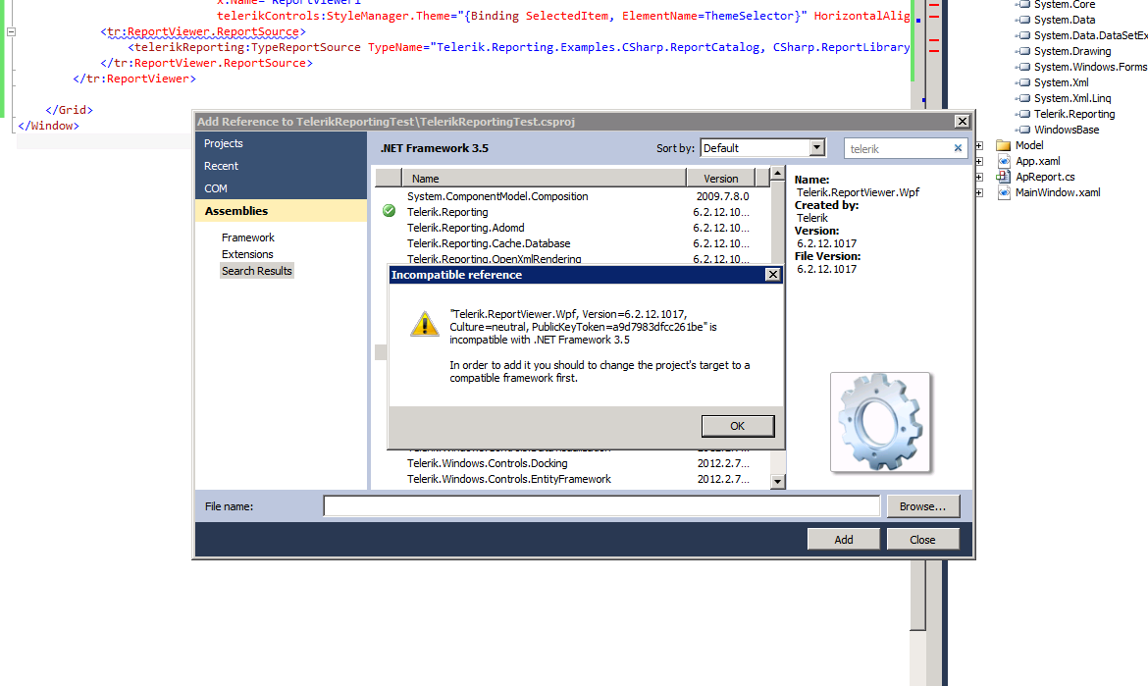Open Extensions under Assemblies
Viewport: 1148px width, 686px height.
click(247, 254)
